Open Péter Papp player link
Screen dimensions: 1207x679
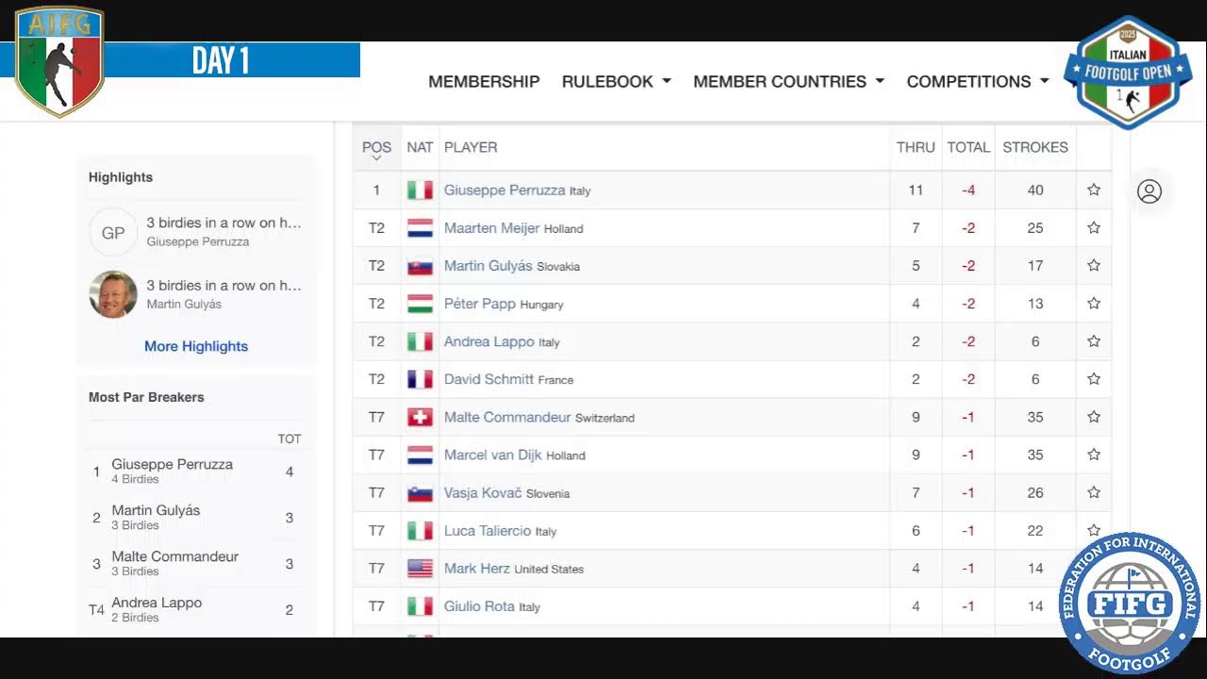point(480,304)
